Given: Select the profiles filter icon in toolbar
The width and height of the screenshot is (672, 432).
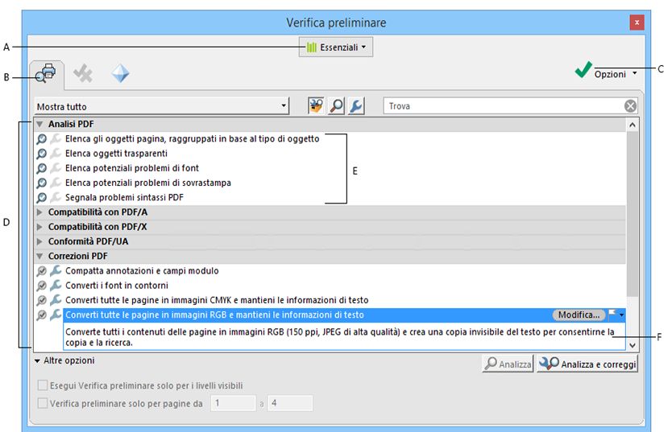Looking at the screenshot, I should point(316,105).
